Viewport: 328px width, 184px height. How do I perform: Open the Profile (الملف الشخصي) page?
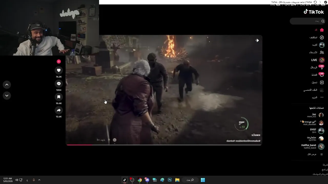[314, 90]
